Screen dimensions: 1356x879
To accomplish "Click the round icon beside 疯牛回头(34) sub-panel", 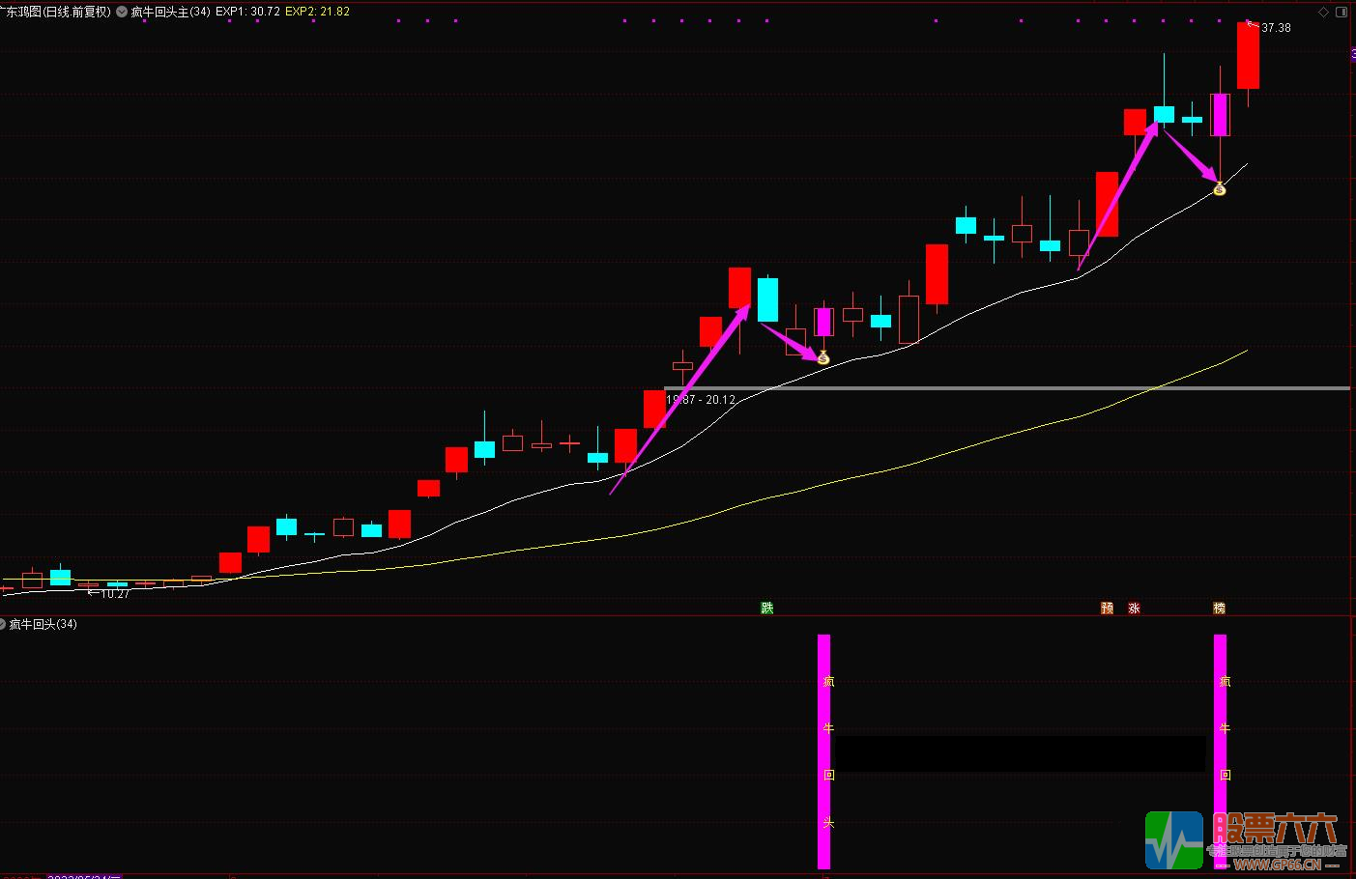I will 3,624.
